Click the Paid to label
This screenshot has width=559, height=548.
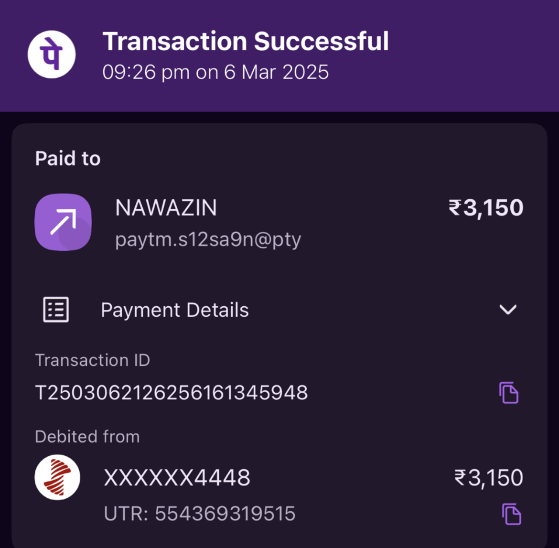tap(68, 159)
